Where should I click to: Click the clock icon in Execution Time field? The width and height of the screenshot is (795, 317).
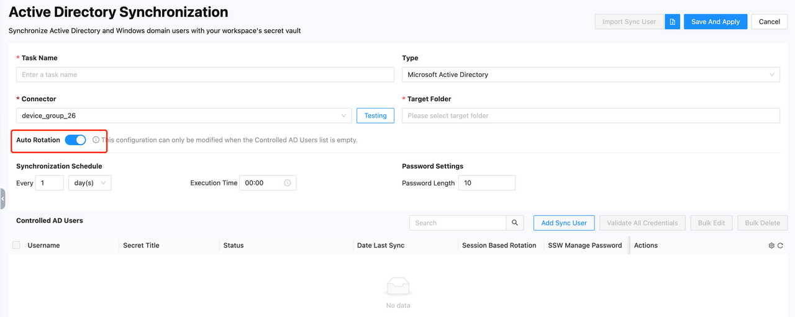288,183
